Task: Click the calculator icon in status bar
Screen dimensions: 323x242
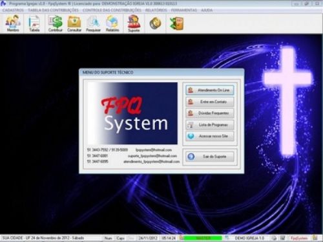Action: tap(282, 238)
